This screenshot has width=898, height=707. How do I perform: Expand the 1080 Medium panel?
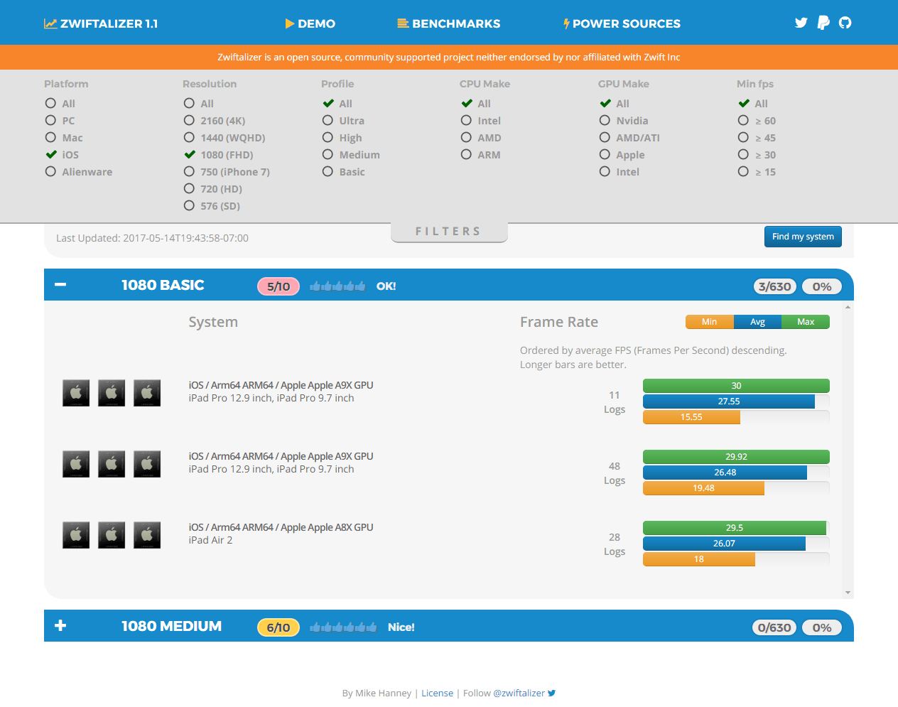60,625
